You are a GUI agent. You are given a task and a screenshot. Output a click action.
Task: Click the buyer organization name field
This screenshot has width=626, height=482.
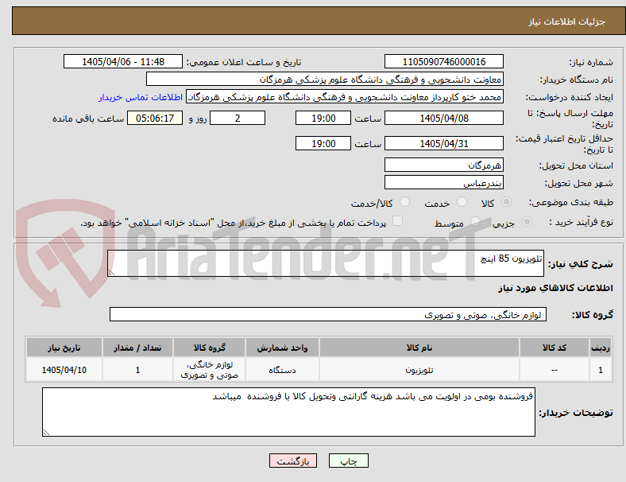(x=325, y=79)
